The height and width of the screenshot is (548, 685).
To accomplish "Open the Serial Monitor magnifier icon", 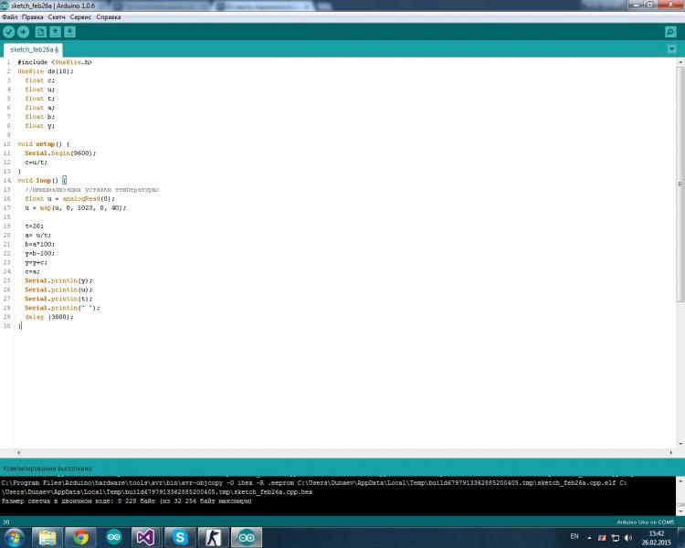I will (670, 32).
